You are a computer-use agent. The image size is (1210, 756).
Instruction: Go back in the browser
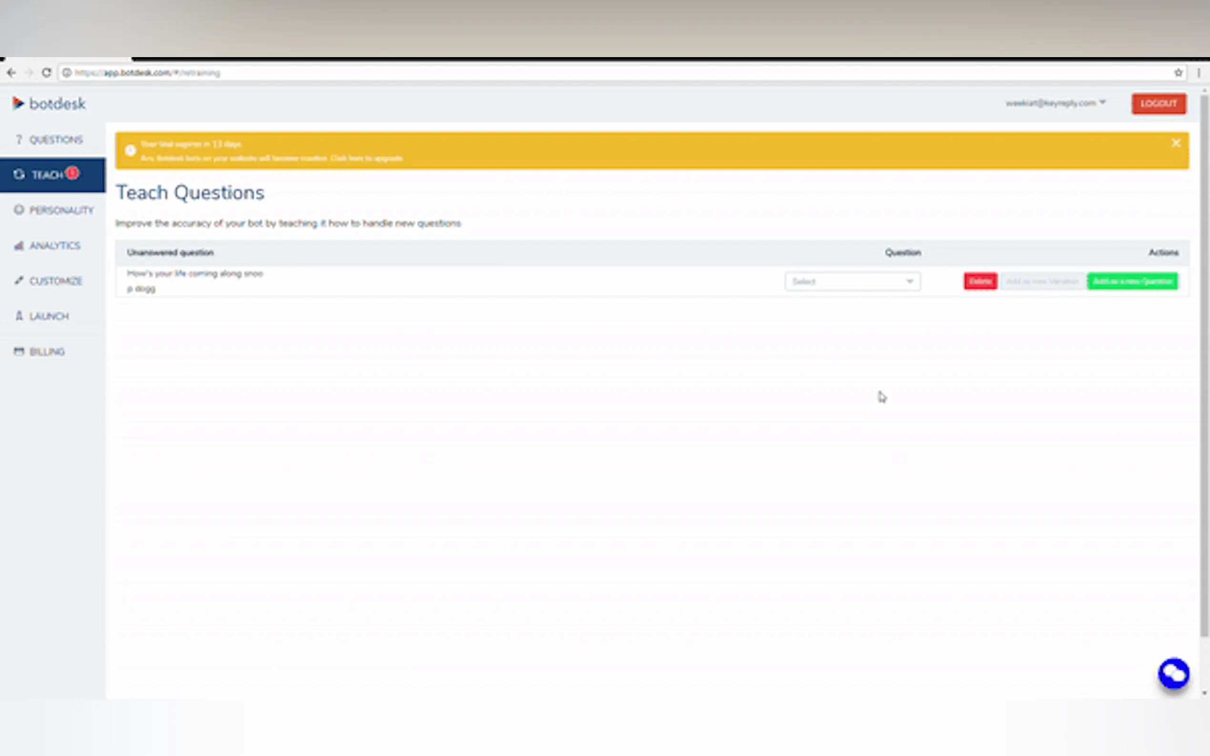coord(11,73)
